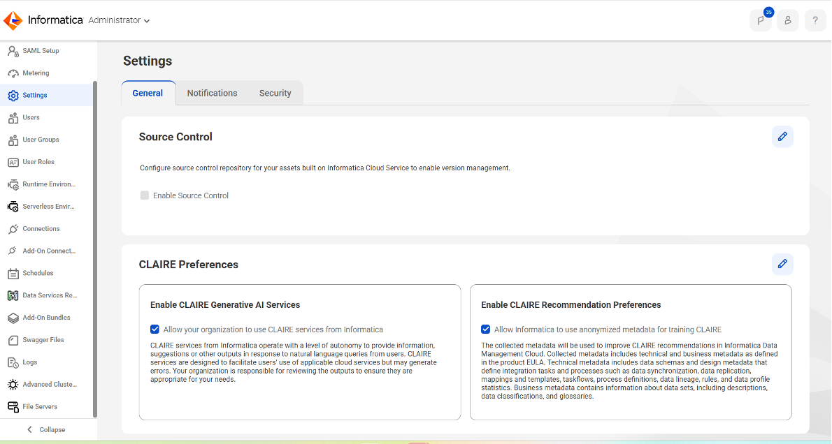Open the notifications flag icon
The height and width of the screenshot is (444, 832).
[x=761, y=21]
